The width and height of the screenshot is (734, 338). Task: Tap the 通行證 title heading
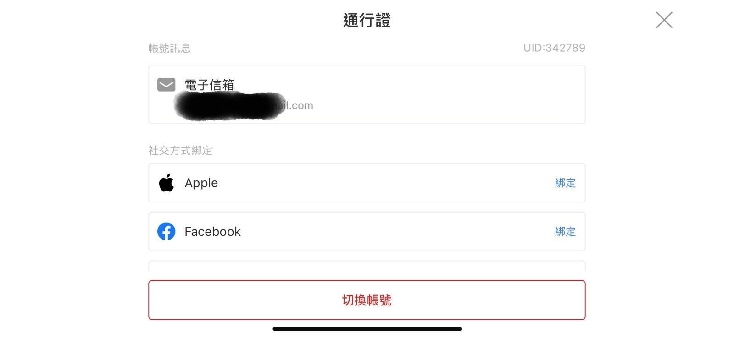tap(367, 20)
